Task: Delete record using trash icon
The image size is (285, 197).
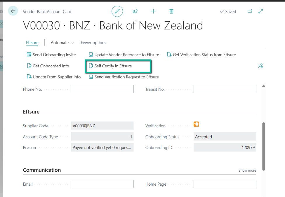Action: coord(171,11)
